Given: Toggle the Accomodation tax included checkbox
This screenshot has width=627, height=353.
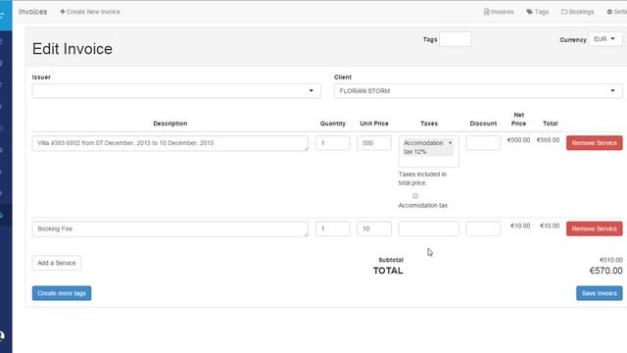Looking at the screenshot, I should pos(415,196).
